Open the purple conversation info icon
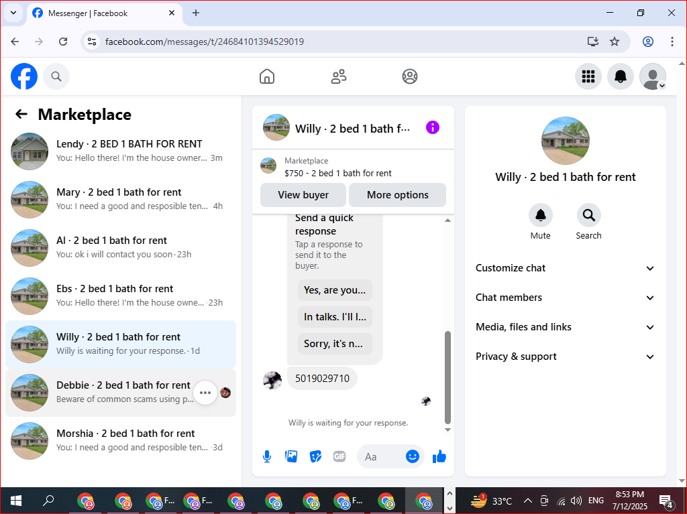The image size is (687, 514). (433, 128)
